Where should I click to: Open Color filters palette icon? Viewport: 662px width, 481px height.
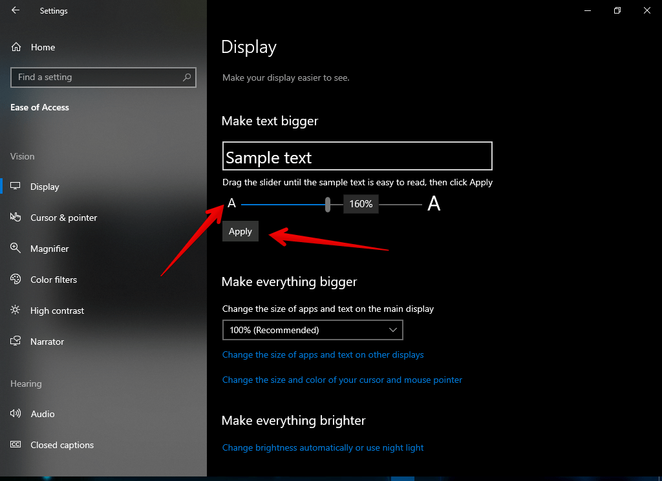[x=16, y=280]
